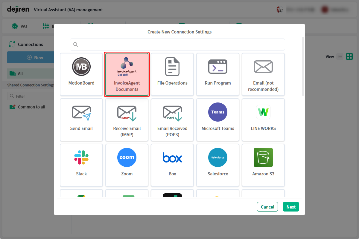Select the LINE WORKS connection card
The image size is (359, 239).
(x=263, y=120)
